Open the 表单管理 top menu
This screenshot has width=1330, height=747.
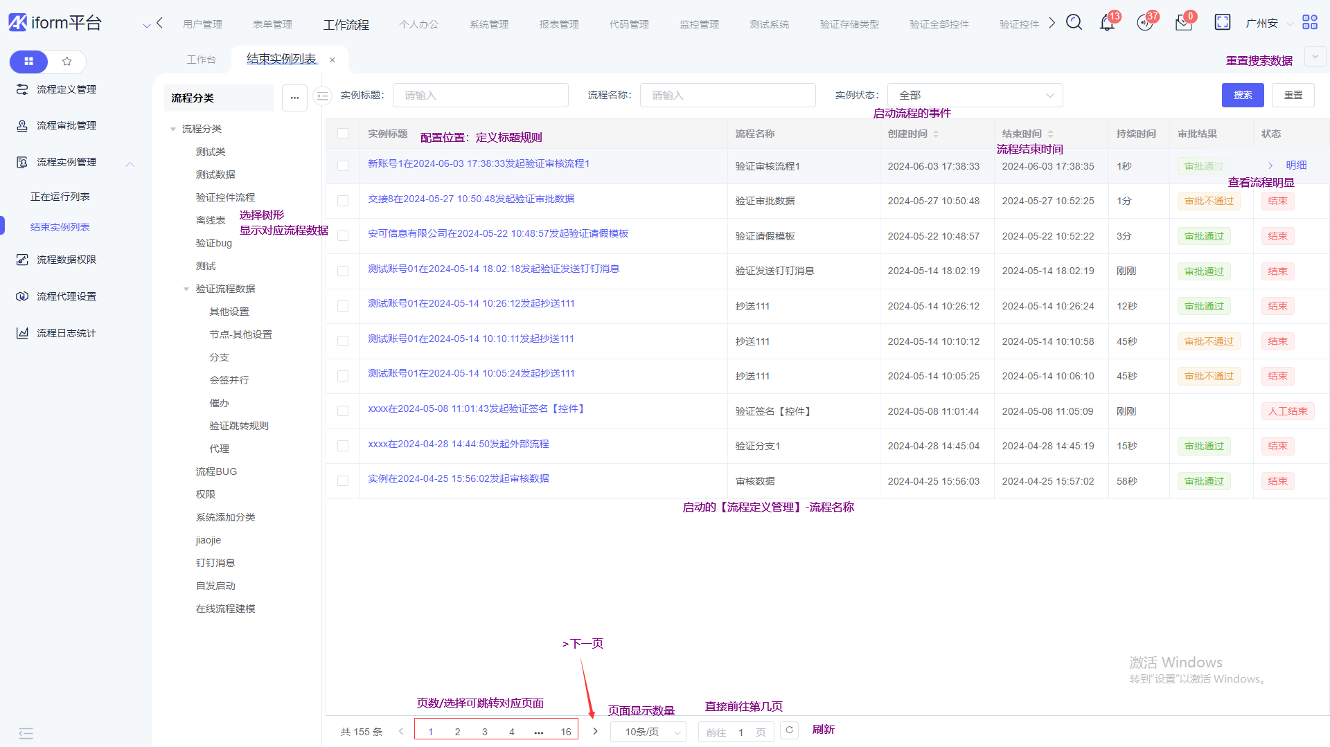[272, 24]
